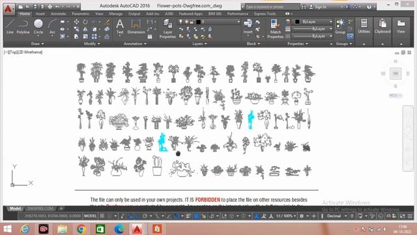Toggle grid display in status bar
This screenshot has height=235, width=417.
(102, 216)
